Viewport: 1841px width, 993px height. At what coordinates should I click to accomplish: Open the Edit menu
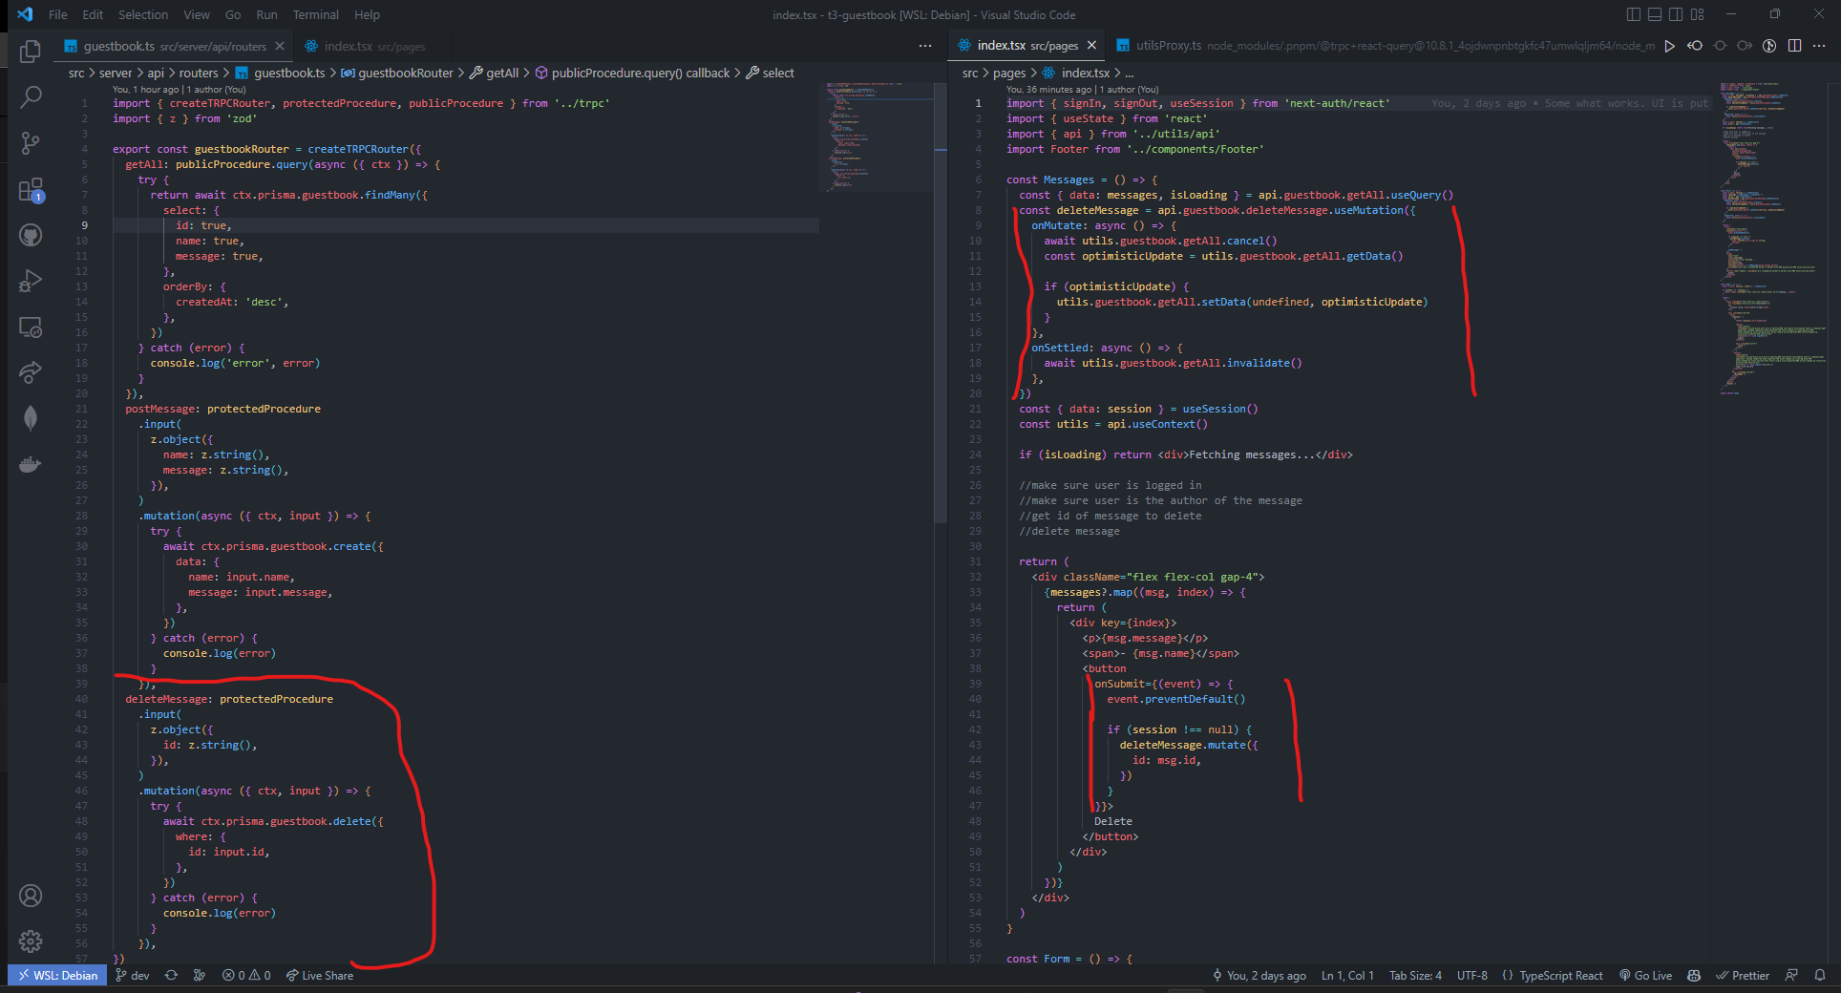click(93, 14)
